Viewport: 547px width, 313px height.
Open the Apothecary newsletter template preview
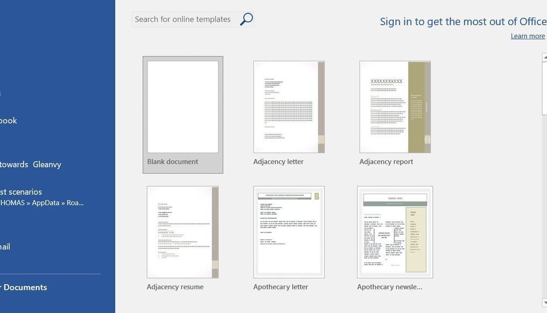(395, 232)
